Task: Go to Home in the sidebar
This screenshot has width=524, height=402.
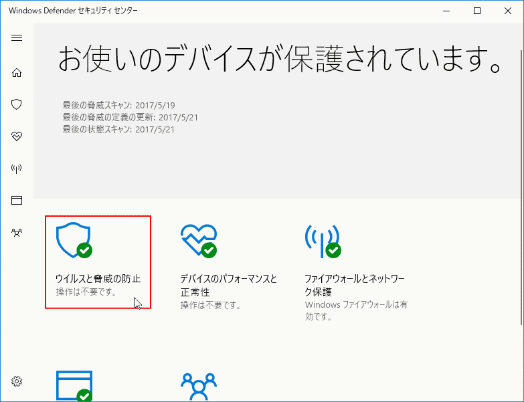Action: point(17,72)
